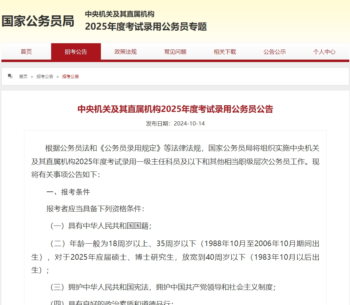Open the 政策法规 section from the menu

pyautogui.click(x=125, y=51)
